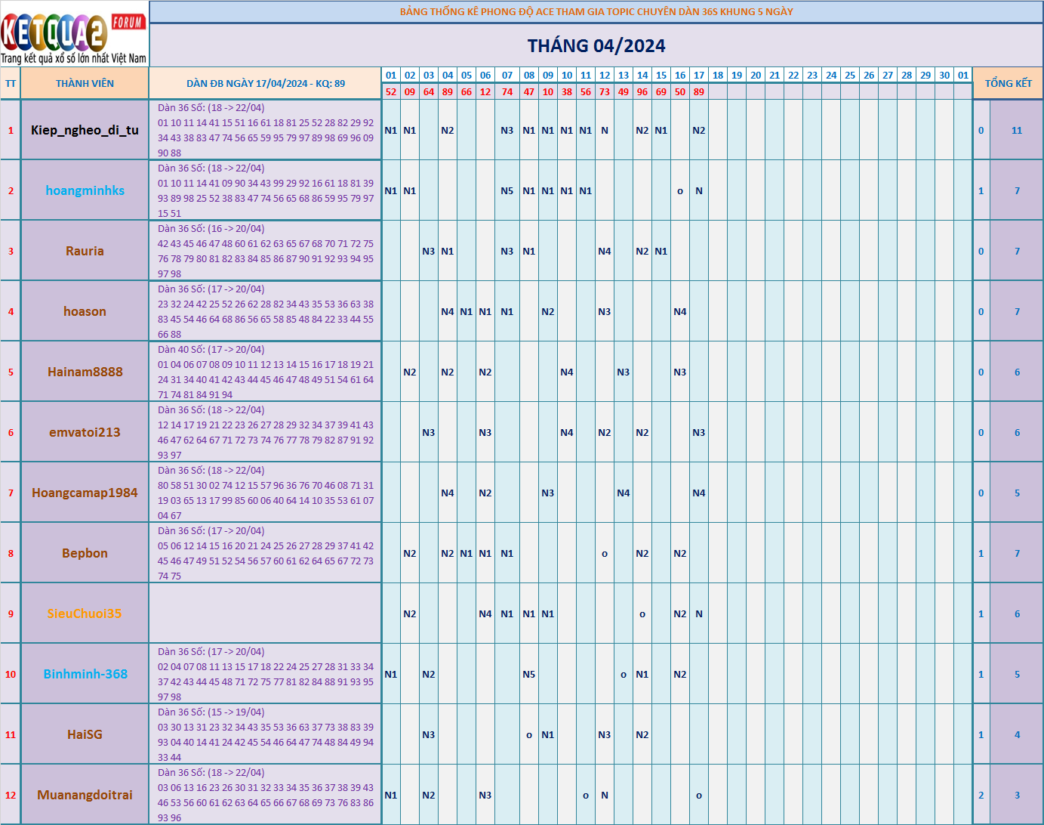This screenshot has height=825, width=1044.
Task: Click the Binhminh-368 member name
Action: coord(85,674)
